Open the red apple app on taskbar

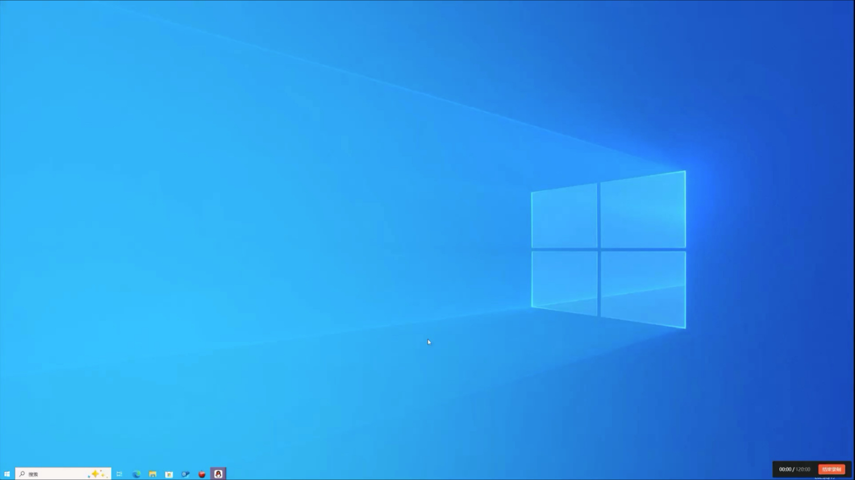tap(202, 474)
